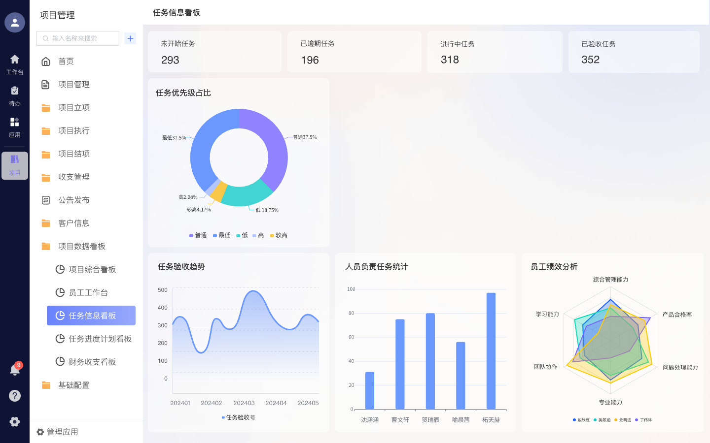Toggle the 普通 series in the donut legend

(x=198, y=235)
